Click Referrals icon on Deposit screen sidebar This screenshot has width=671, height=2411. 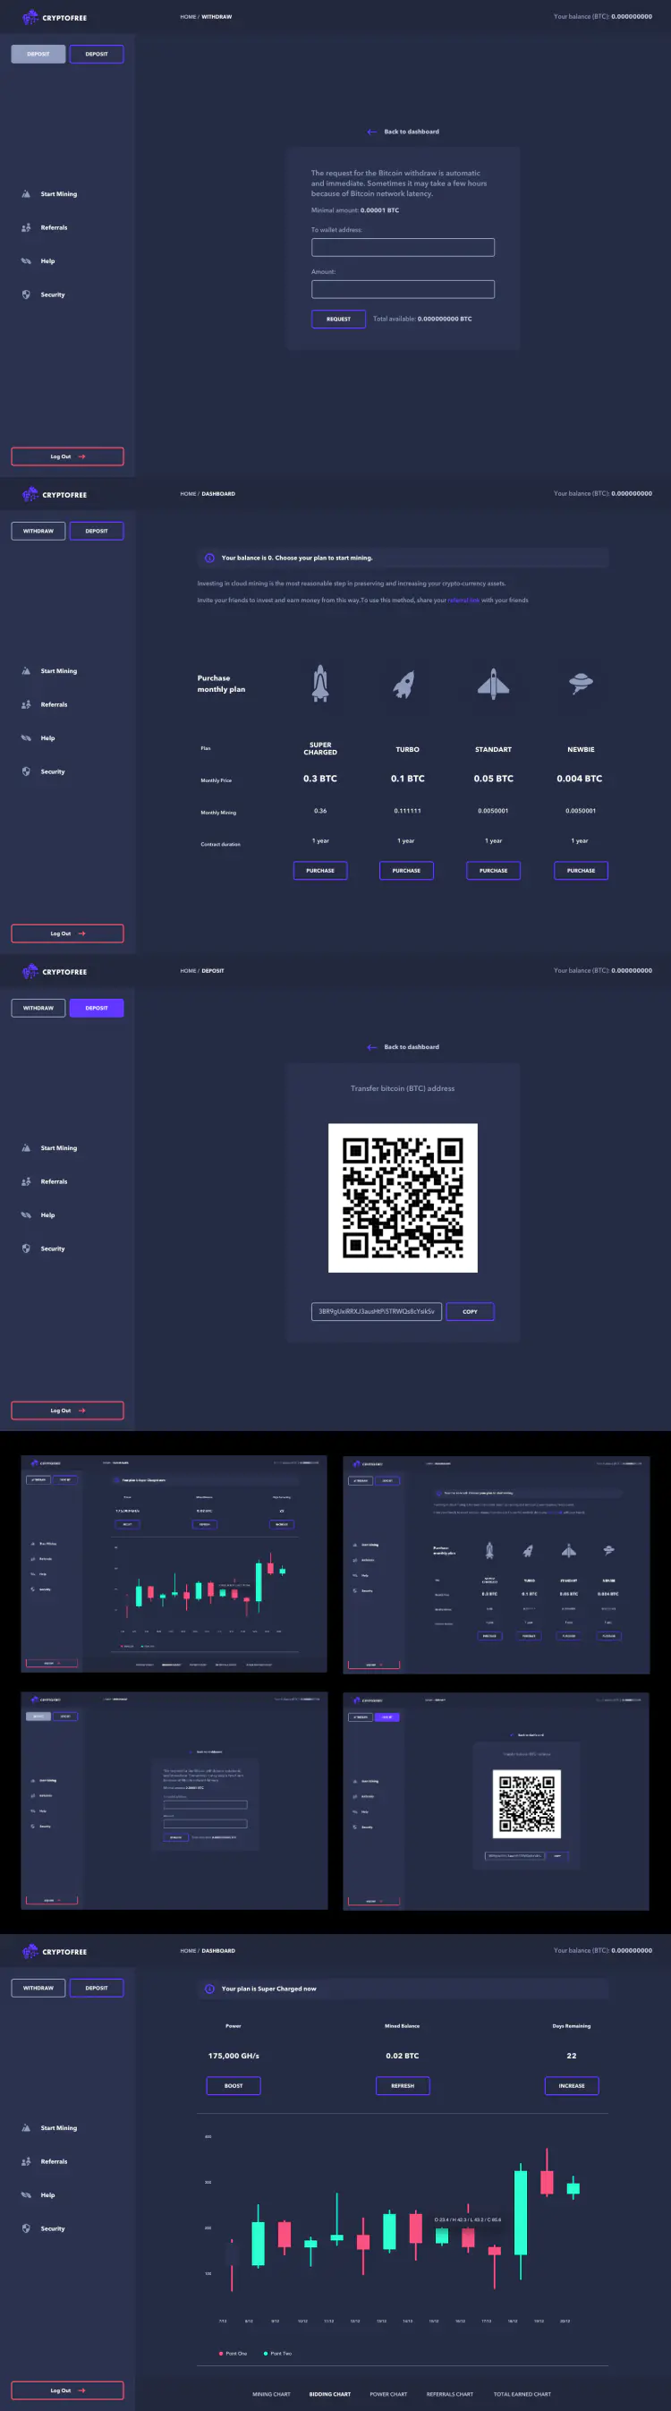pos(26,1182)
